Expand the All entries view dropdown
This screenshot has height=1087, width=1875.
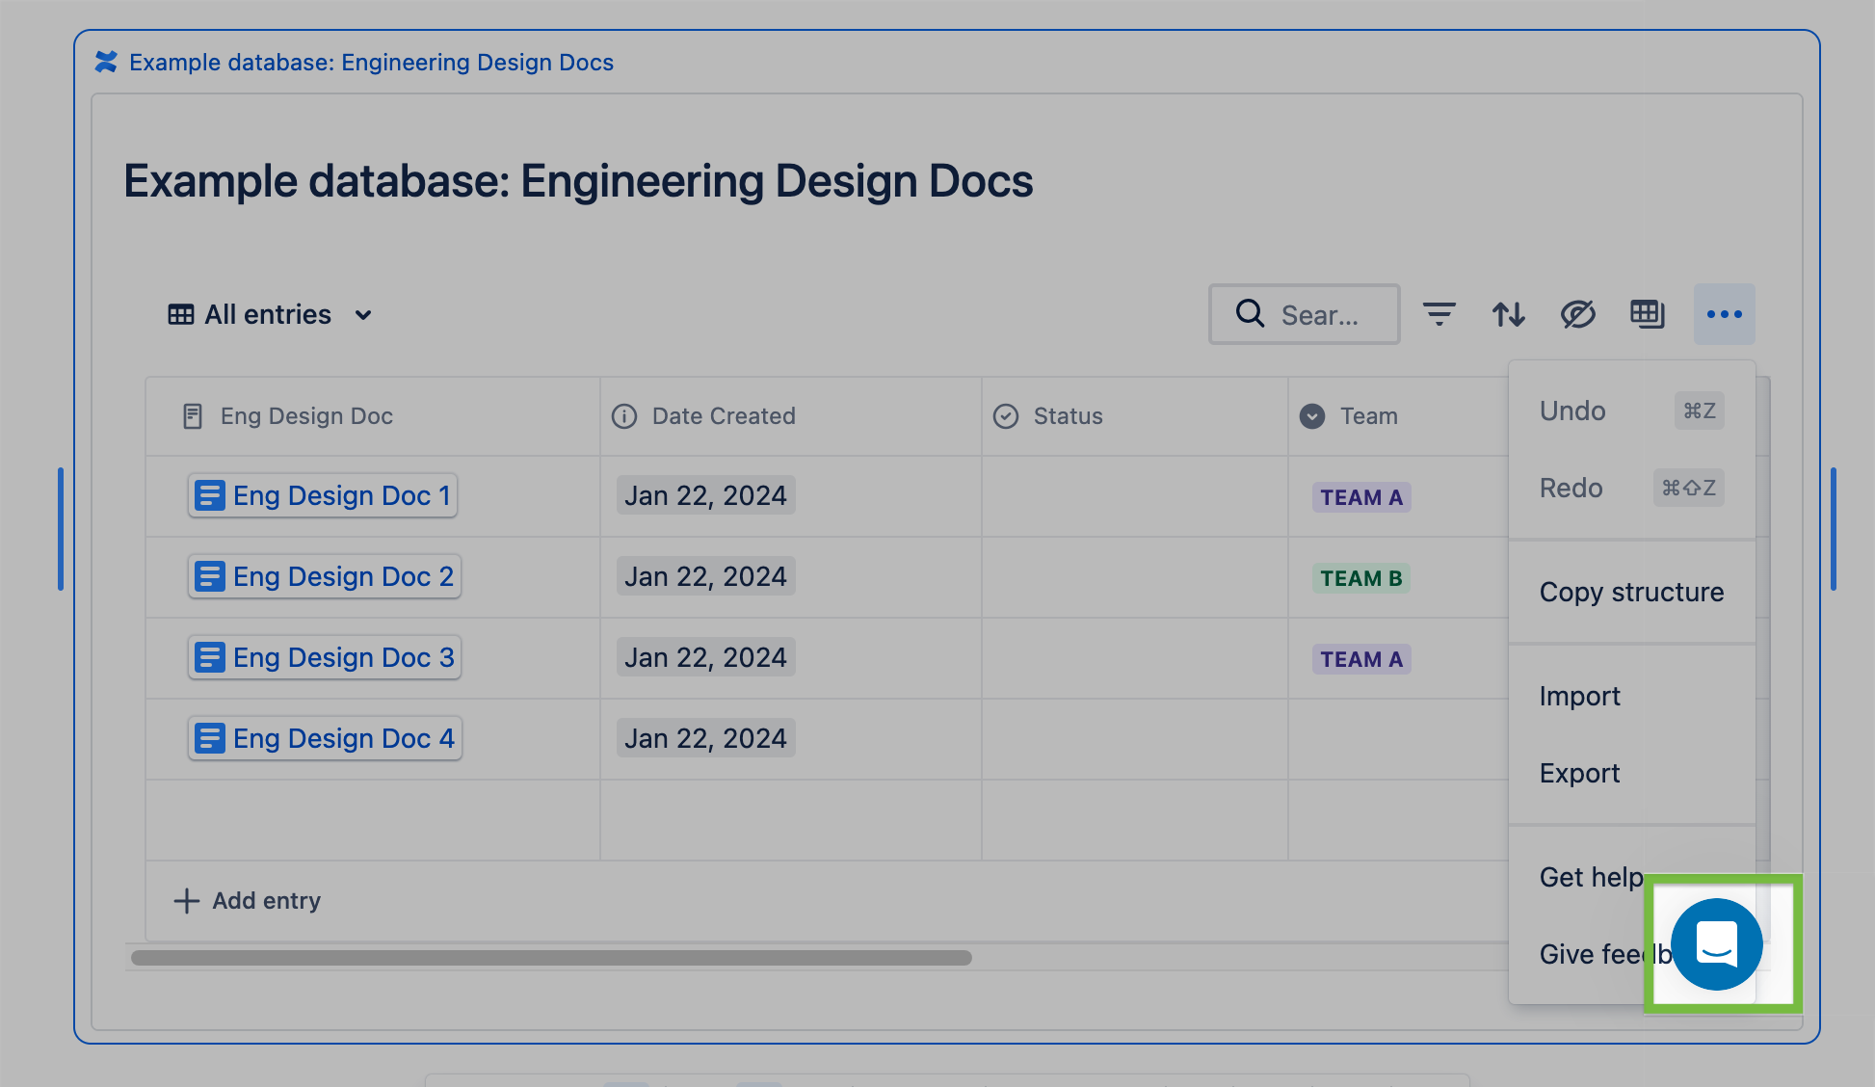click(270, 315)
